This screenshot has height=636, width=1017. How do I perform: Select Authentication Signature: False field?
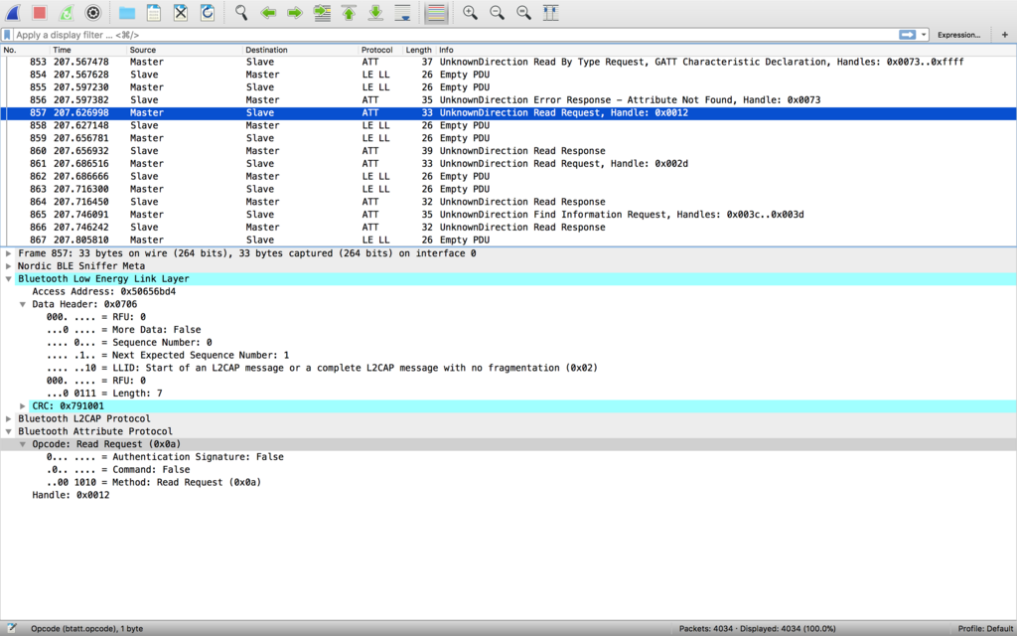(165, 457)
